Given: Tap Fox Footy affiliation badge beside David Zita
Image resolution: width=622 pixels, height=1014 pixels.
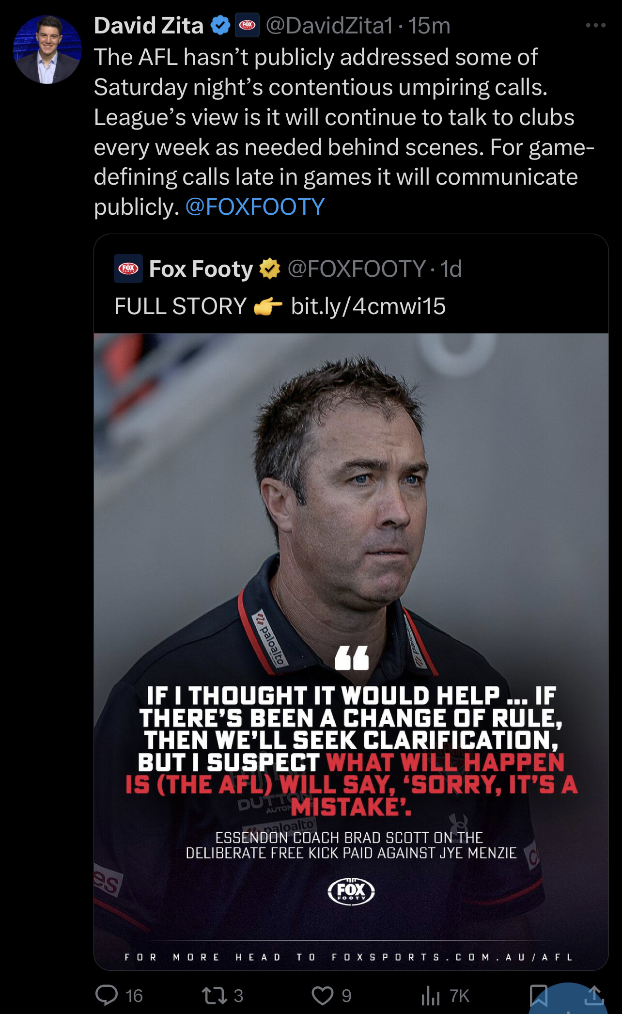Looking at the screenshot, I should (x=248, y=25).
